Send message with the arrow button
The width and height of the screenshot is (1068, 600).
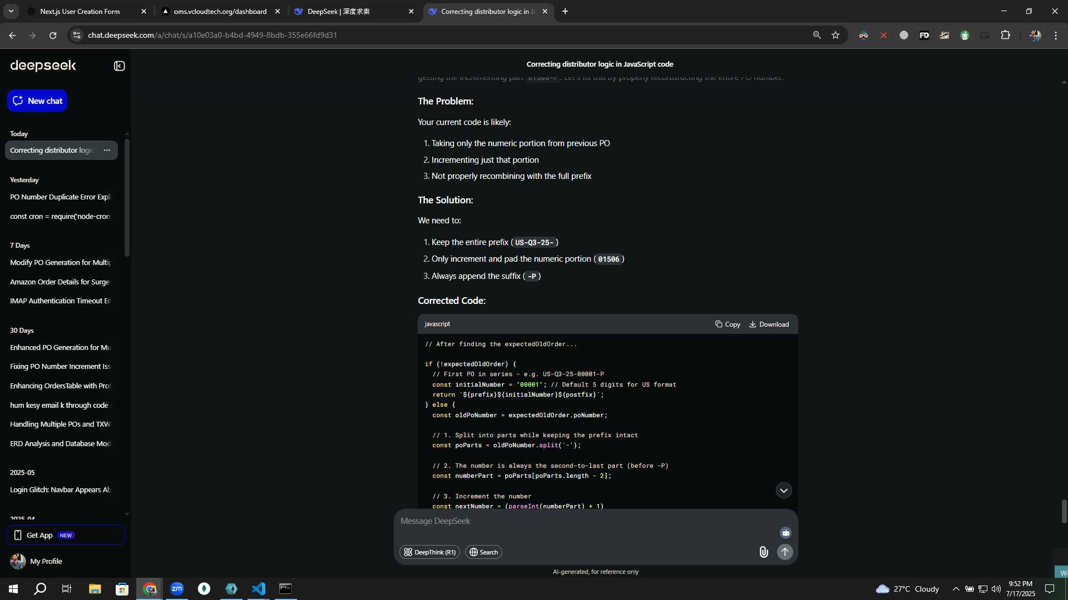[x=785, y=552]
